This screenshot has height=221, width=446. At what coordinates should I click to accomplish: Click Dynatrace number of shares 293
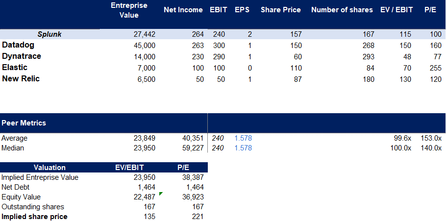369,57
